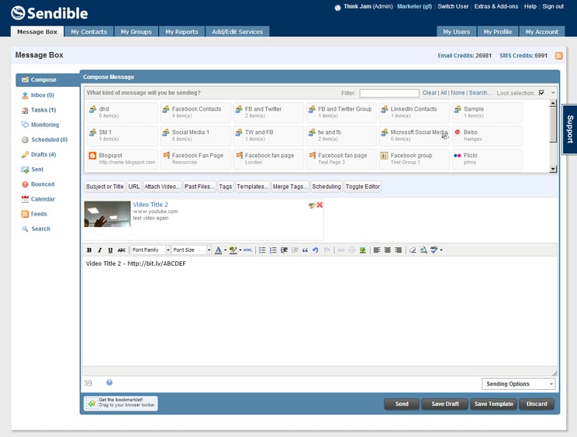Align text right
This screenshot has width=577, height=437.
coord(398,250)
